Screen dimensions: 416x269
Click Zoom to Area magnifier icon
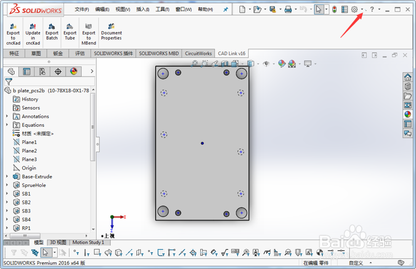tap(205, 63)
